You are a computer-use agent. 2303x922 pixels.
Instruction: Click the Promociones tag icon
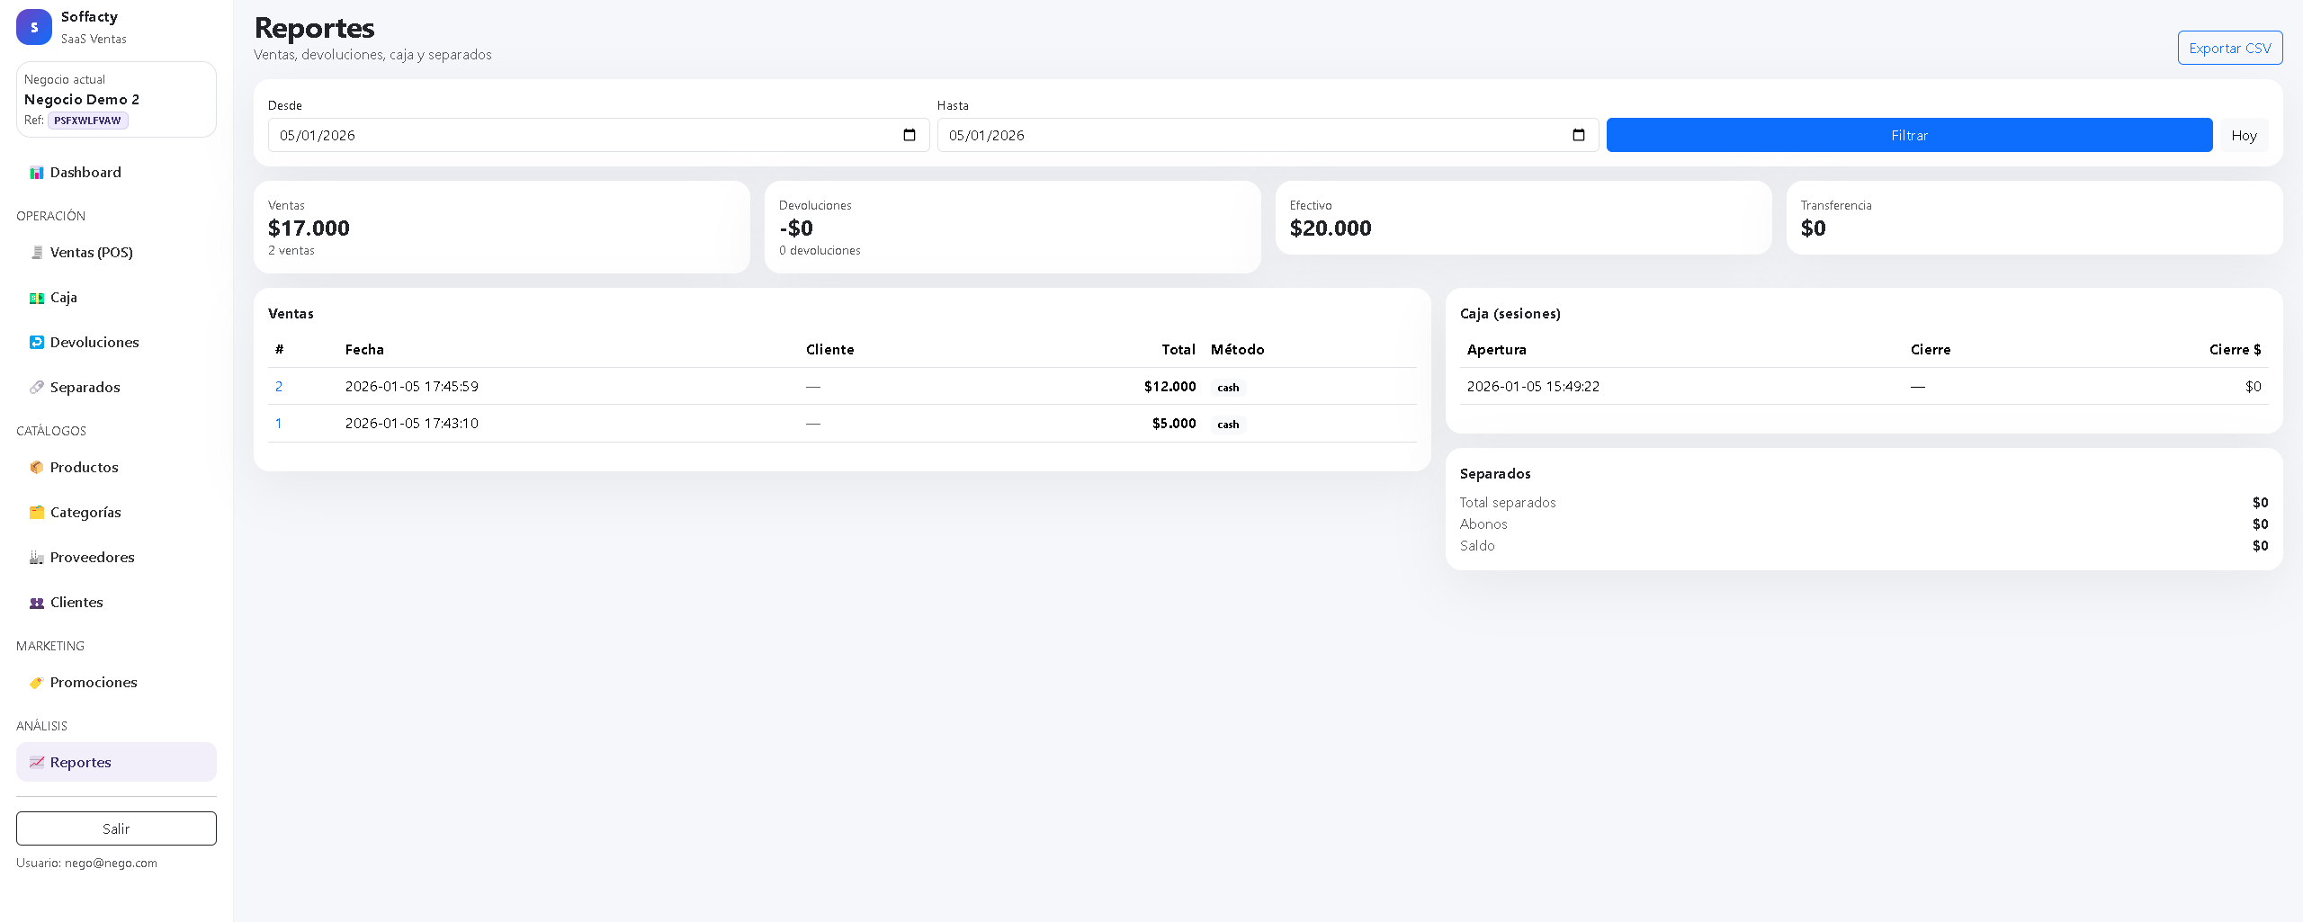[37, 683]
